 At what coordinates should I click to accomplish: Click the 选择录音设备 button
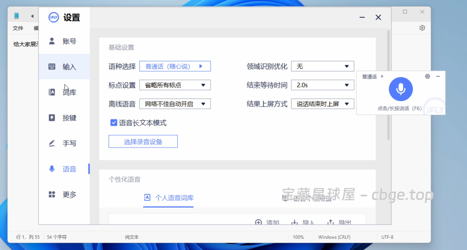(x=143, y=141)
